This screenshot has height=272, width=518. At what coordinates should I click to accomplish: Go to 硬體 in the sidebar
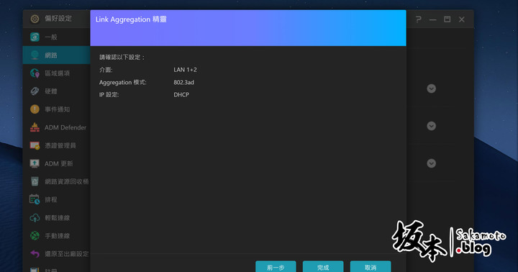[51, 91]
